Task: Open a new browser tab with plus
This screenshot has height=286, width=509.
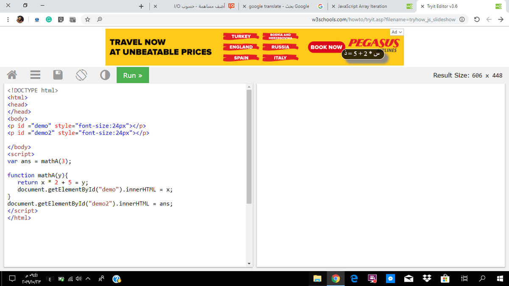Action: 141,6
